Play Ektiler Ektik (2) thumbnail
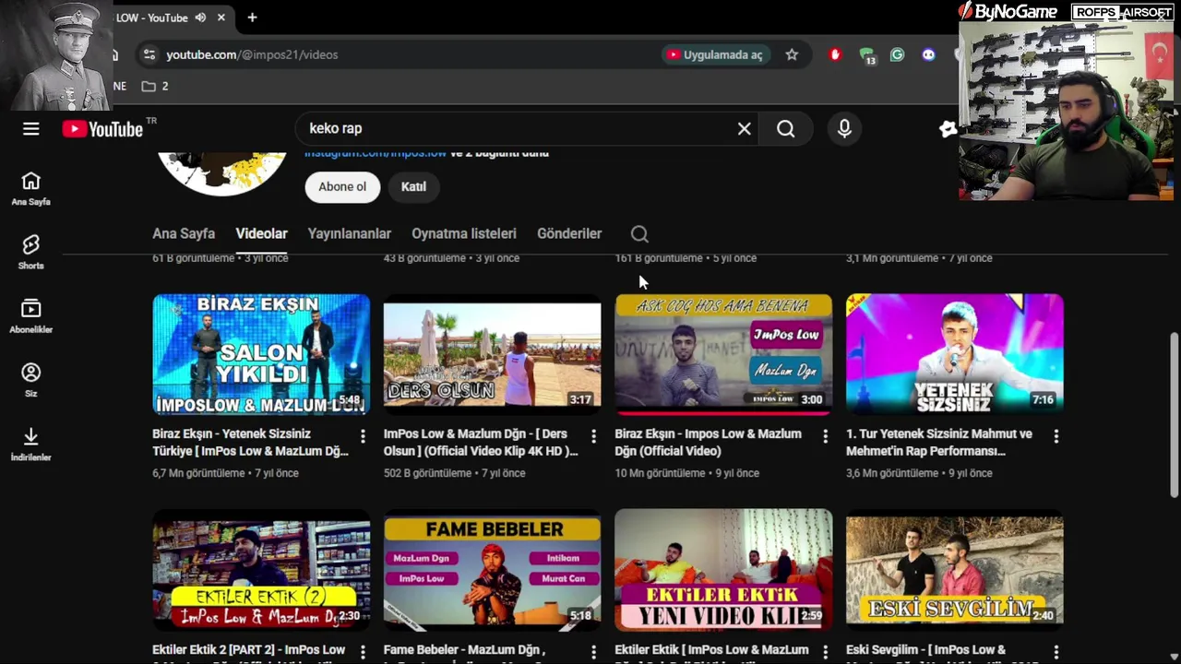Viewport: 1181px width, 664px height. (261, 570)
